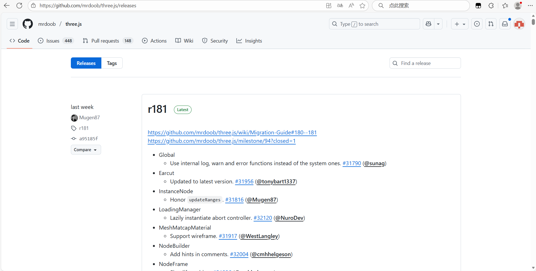This screenshot has height=271, width=536.
Task: Open the Create new plus dropdown
Action: pos(460,24)
